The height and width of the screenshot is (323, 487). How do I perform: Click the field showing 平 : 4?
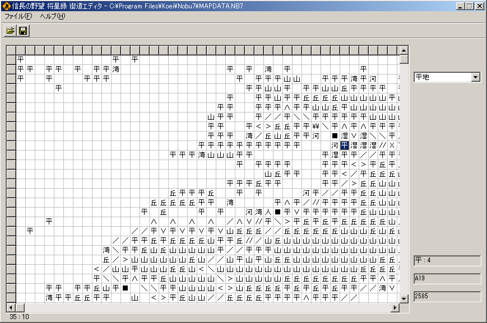pyautogui.click(x=447, y=261)
